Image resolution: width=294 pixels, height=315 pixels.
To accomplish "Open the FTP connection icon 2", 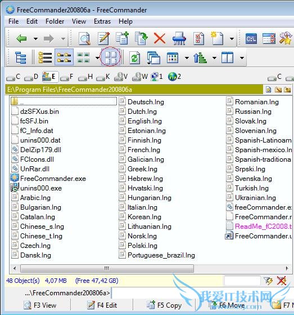I will click(x=174, y=77).
